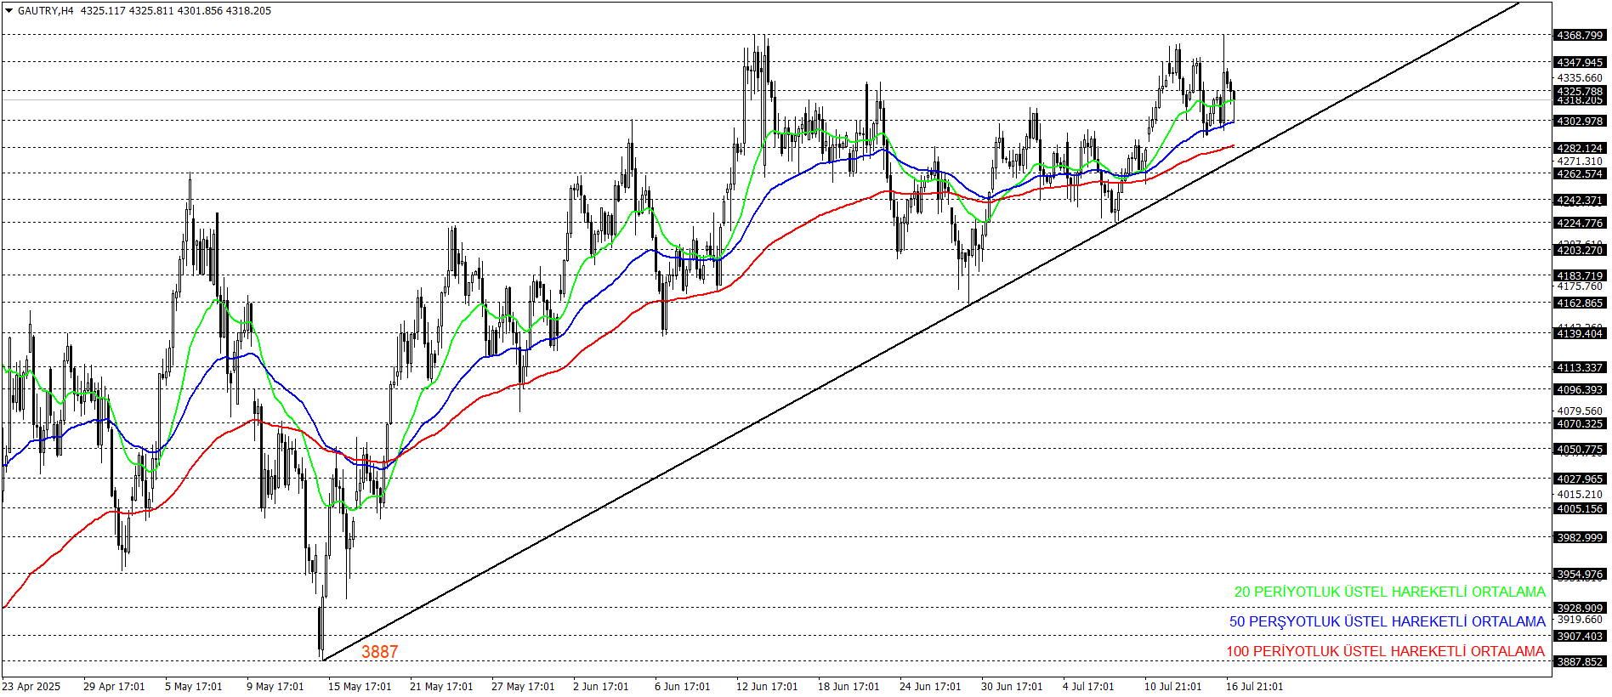Click the 4335.660 price axis value

coord(1580,77)
